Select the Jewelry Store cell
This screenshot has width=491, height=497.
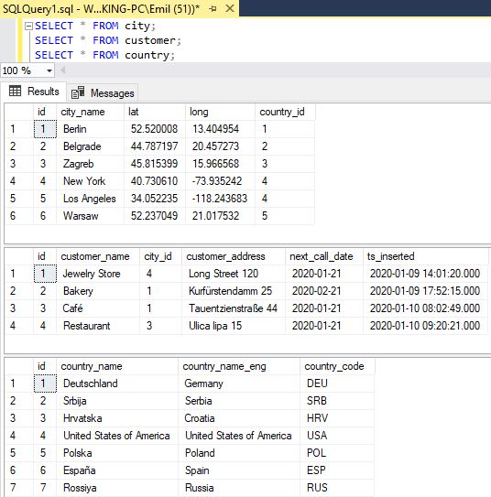pos(98,274)
